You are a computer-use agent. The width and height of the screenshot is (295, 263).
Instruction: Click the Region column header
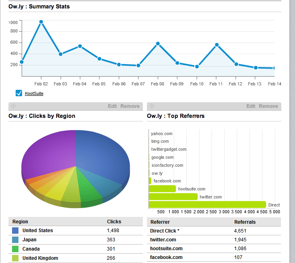point(20,222)
